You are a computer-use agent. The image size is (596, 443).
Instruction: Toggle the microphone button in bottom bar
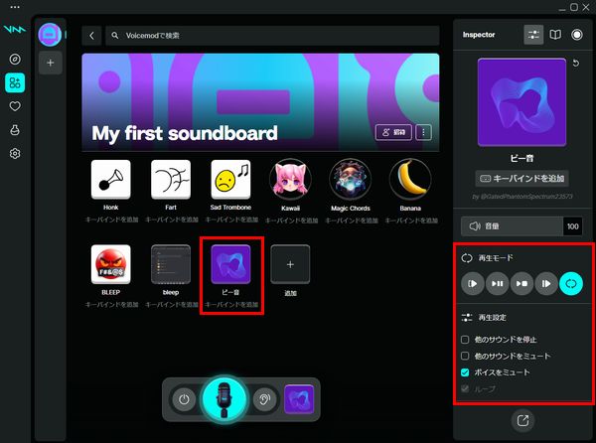click(224, 399)
